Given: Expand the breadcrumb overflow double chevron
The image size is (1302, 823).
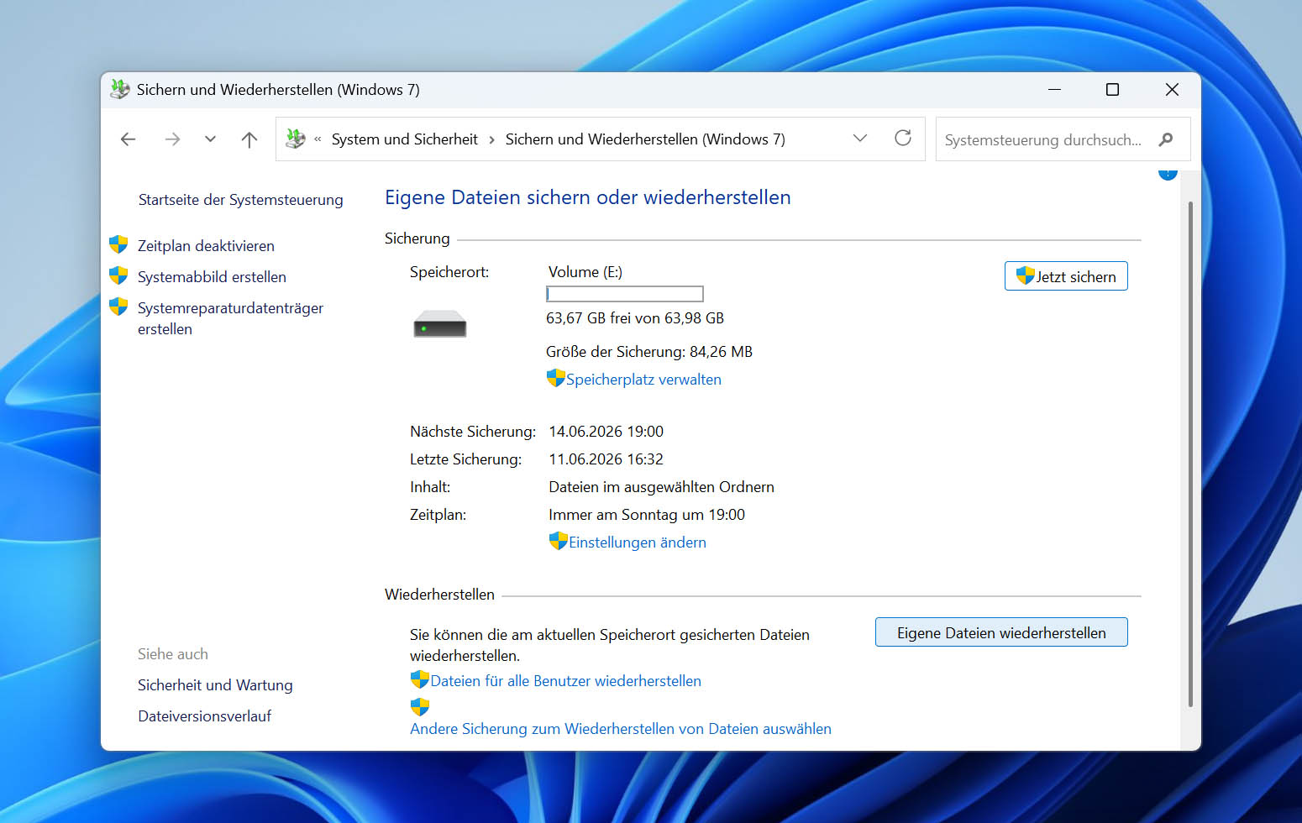Looking at the screenshot, I should (x=318, y=139).
